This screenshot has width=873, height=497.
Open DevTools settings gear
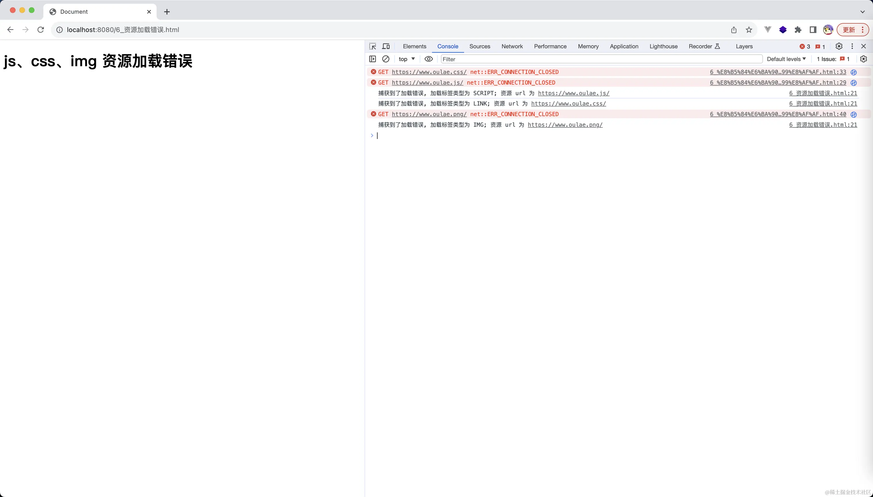coord(840,46)
